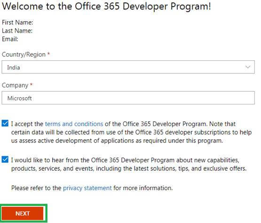Viewport: 261px width, 223px height.
Task: Click the 'for more information' text
Action: [143, 188]
